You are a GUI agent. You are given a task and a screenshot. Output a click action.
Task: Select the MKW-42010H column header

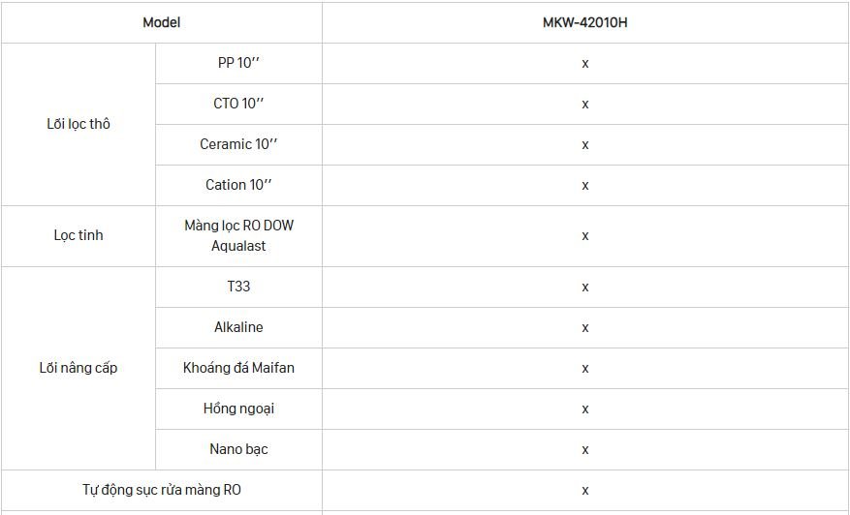584,22
